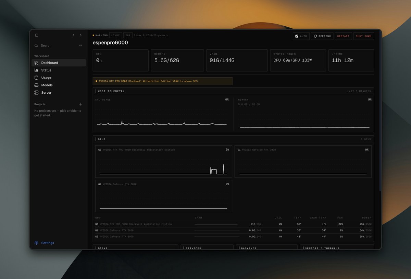
Task: Focus the Search field in sidebar
Action: [x=59, y=45]
